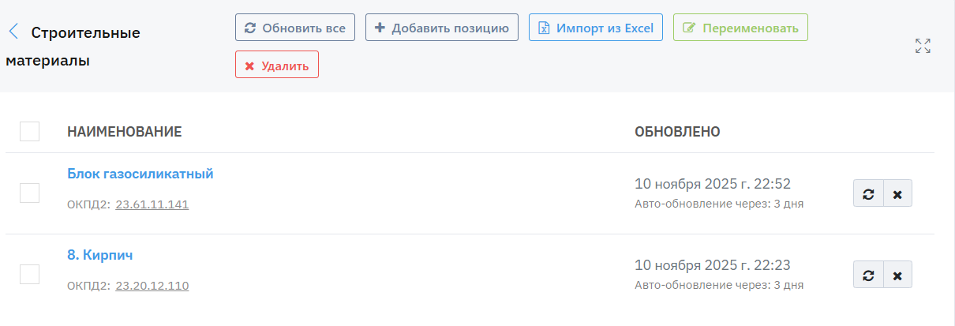Refresh the 8. Кирпич row
Image resolution: width=955 pixels, height=326 pixels.
(x=868, y=275)
